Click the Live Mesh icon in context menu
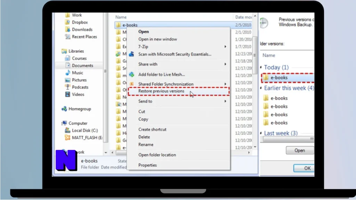Screen dimensions: 356x200 (131, 74)
